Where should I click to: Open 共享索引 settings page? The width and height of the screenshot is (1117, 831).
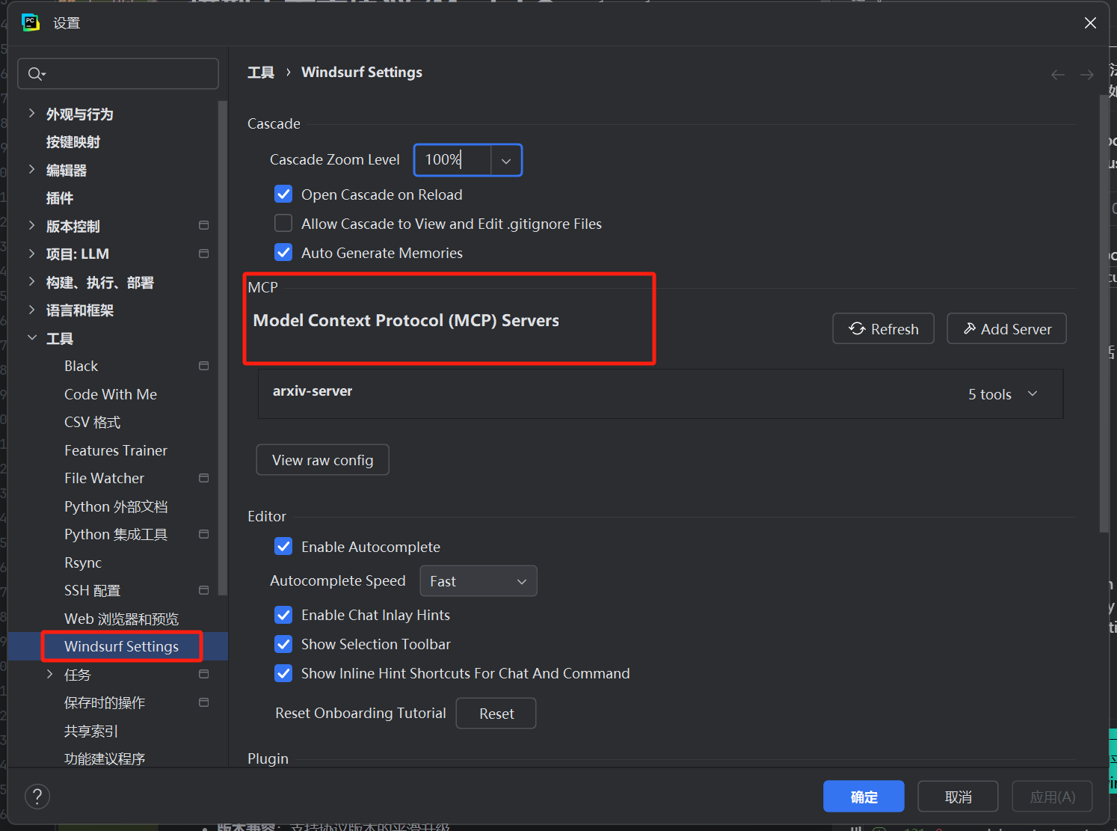(x=91, y=731)
